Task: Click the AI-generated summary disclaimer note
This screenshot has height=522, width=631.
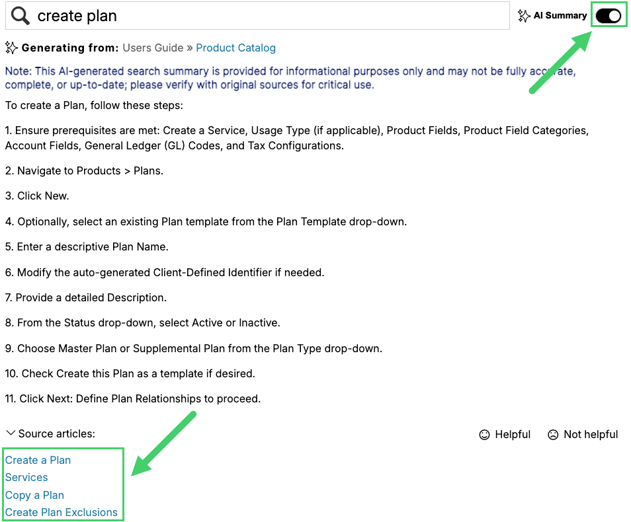Action: point(290,78)
